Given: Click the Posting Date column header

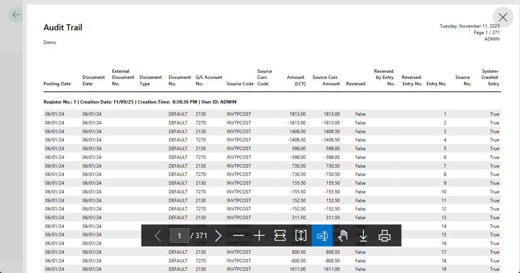Looking at the screenshot, I should [x=57, y=84].
